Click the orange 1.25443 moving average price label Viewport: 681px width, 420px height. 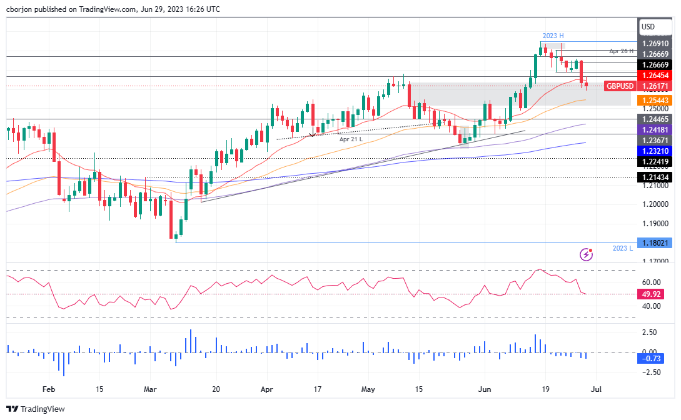tap(655, 99)
